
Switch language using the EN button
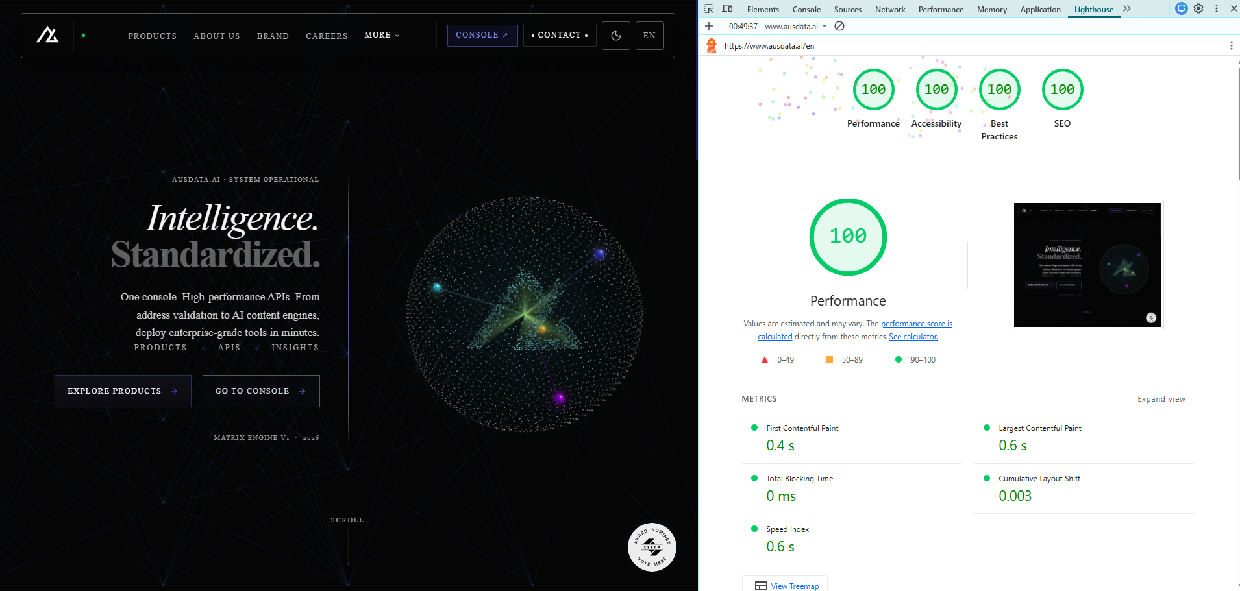tap(649, 36)
